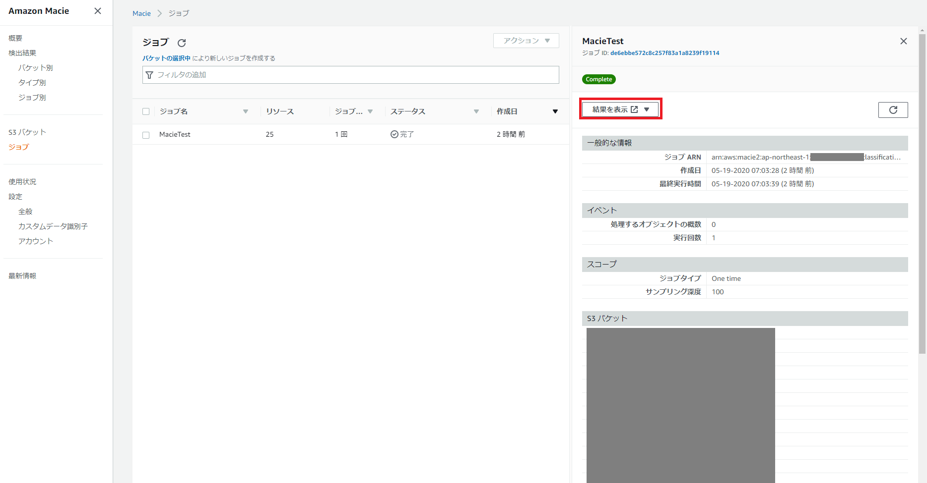Open the アクション dropdown menu
The width and height of the screenshot is (927, 483).
(x=526, y=41)
